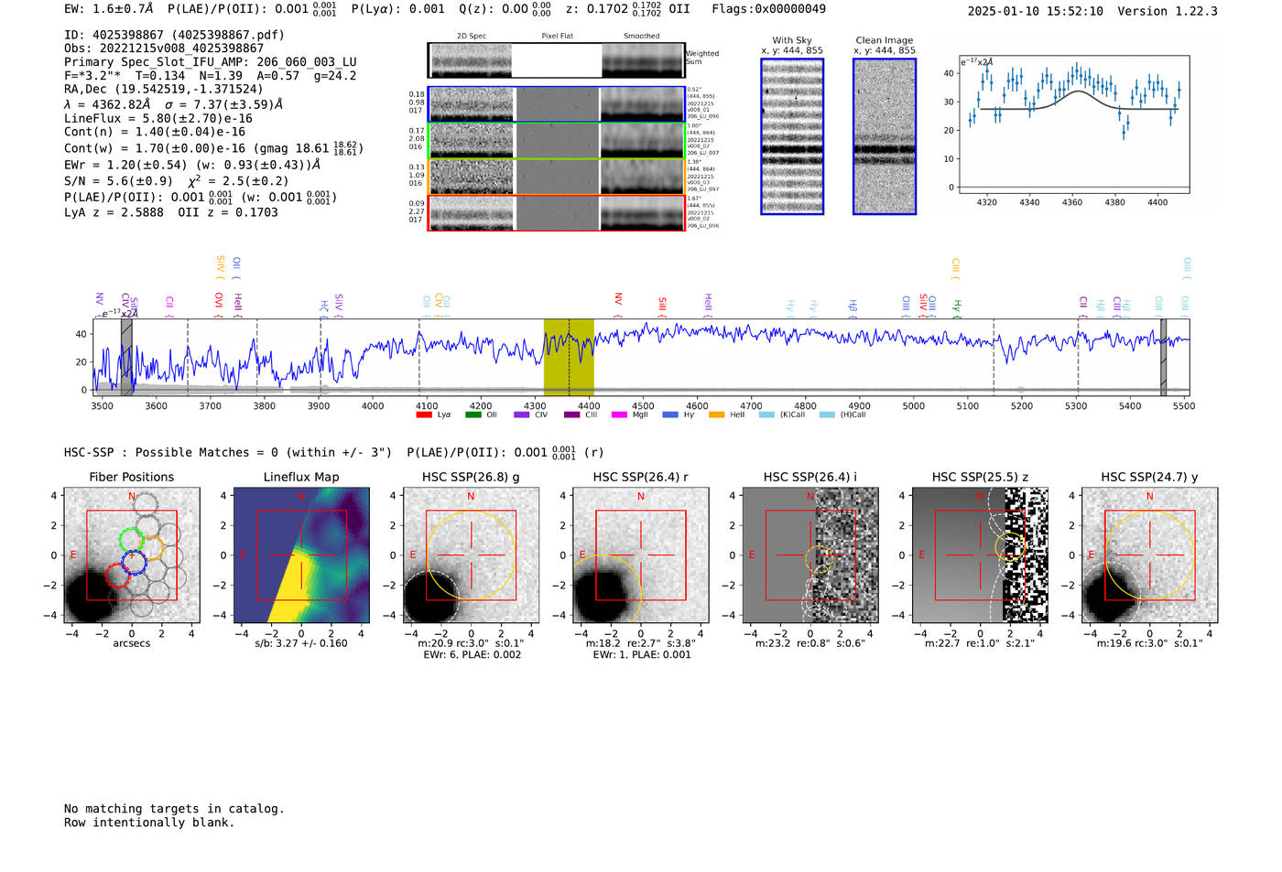Click the m:18.2 re:2.7" caption under r image
Image resolution: width=1282 pixels, height=872 pixels.
[641, 643]
